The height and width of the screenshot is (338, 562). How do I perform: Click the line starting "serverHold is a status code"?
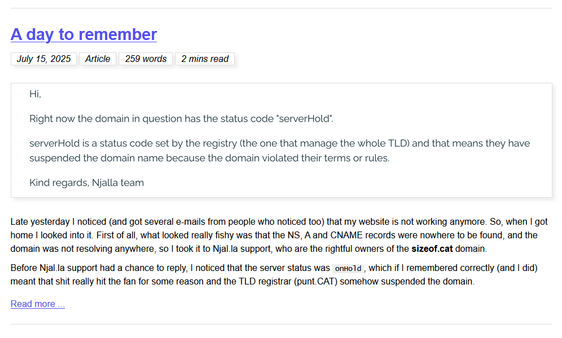coord(279,144)
